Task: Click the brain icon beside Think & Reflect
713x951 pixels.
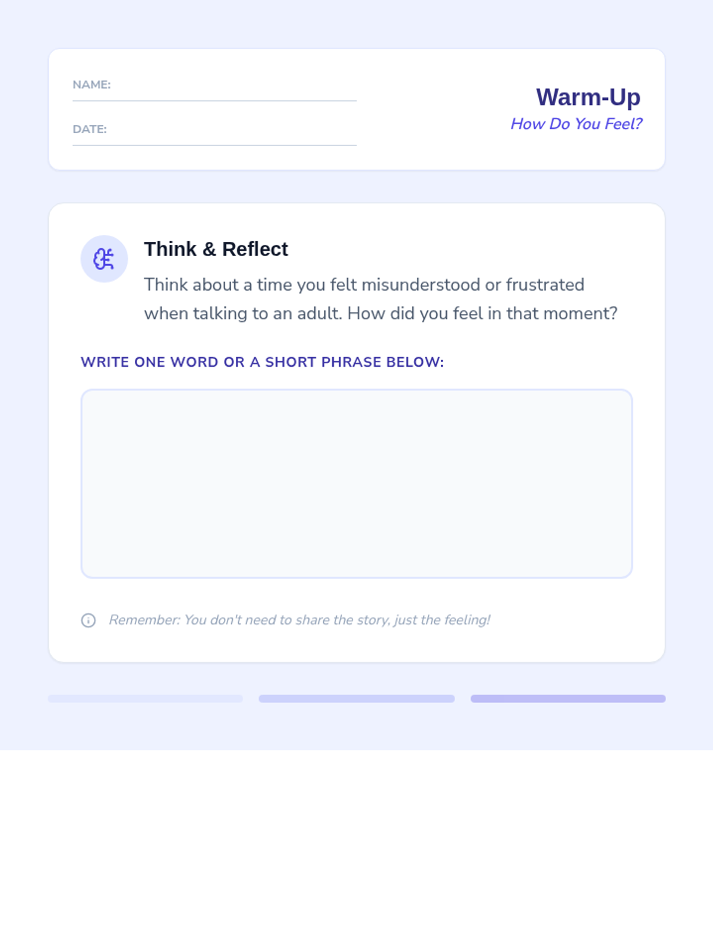Action: pyautogui.click(x=104, y=259)
